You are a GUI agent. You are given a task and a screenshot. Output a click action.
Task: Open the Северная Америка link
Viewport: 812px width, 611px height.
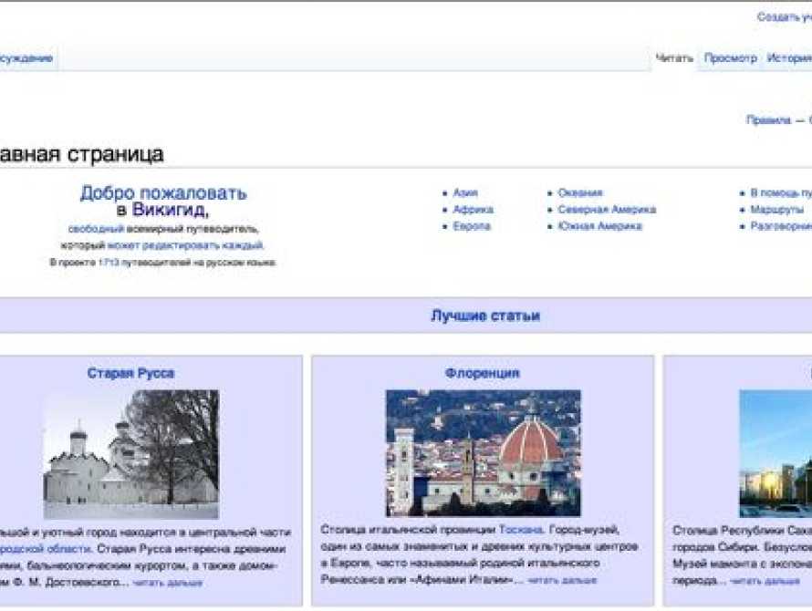click(x=604, y=210)
